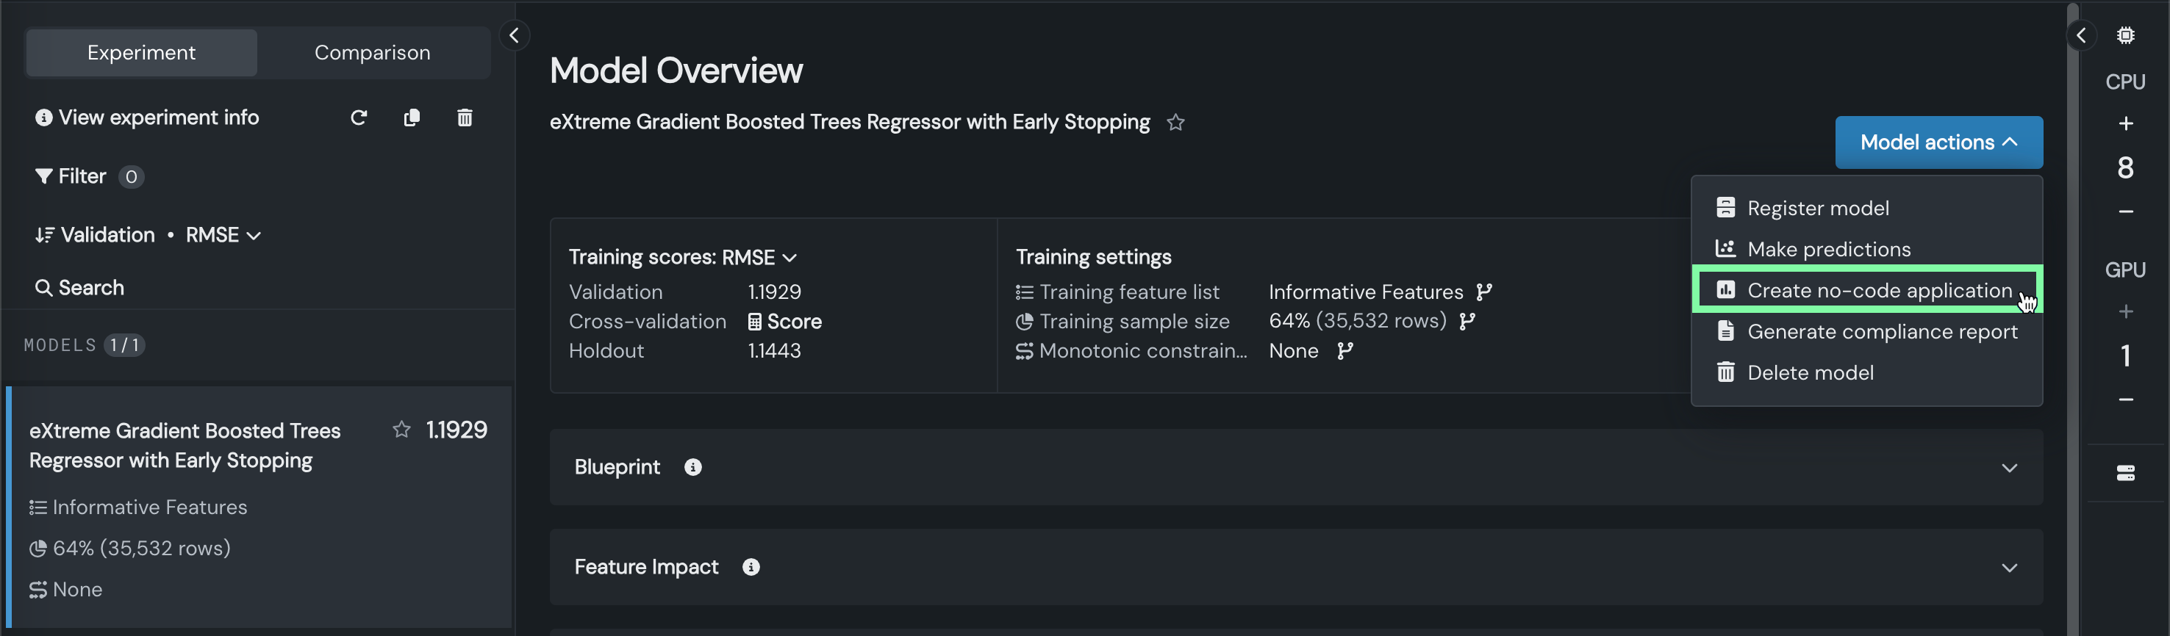This screenshot has width=2170, height=636.
Task: Delete the experiment via the sidebar trash icon
Action: tap(464, 118)
